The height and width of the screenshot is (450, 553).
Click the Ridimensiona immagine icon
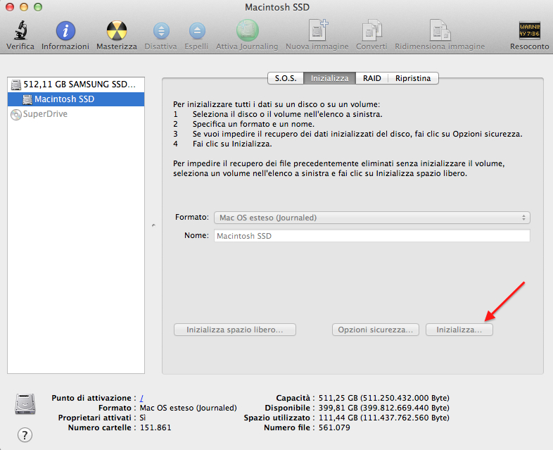coord(440,30)
